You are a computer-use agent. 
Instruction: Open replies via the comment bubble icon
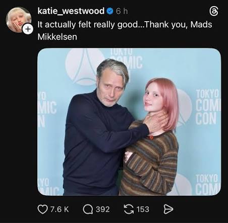[x=88, y=209]
